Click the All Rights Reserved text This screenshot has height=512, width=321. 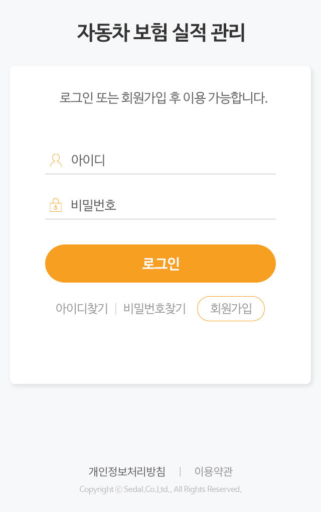(208, 489)
